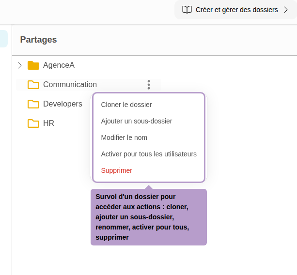
Task: Click the "Partages" panel heading
Action: (38, 40)
